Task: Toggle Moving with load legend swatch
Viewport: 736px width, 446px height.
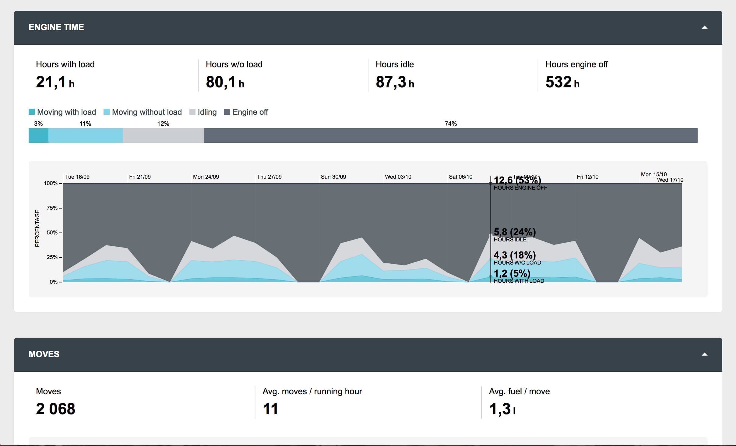Action: coord(32,112)
